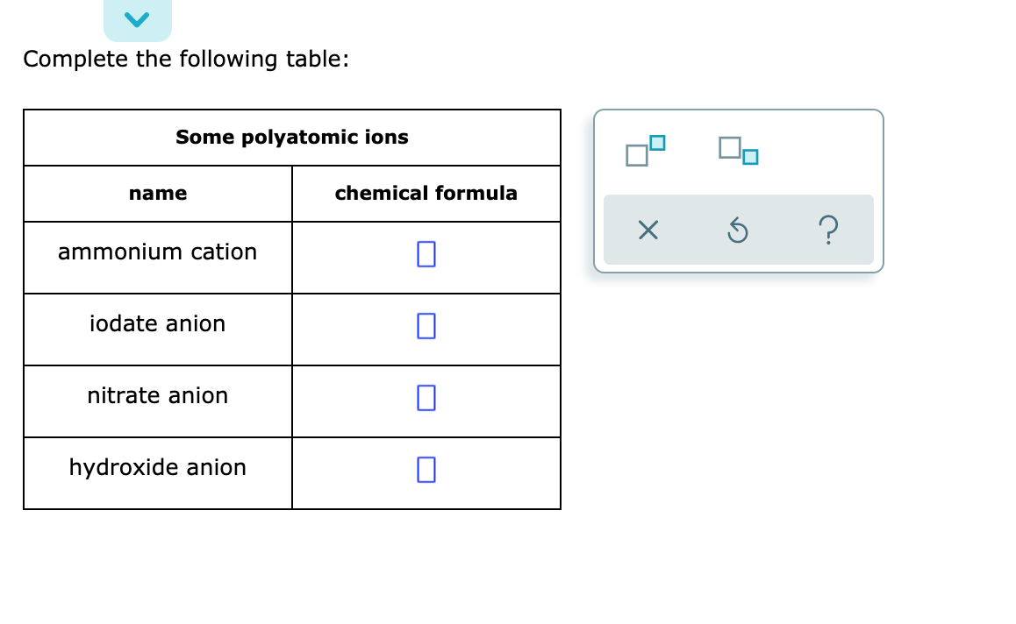Select the table header Some polyatomic ions

292,137
